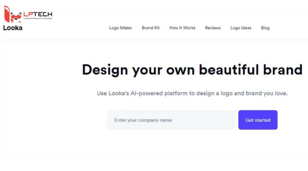Screen dimensions: 308x171
Task: Click the Leading Professional Technology tagline
Action: [x=38, y=18]
